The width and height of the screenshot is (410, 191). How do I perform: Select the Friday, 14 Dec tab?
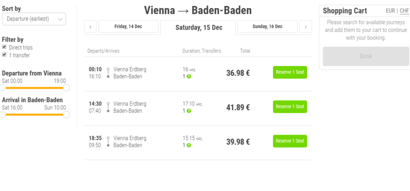coord(128,26)
